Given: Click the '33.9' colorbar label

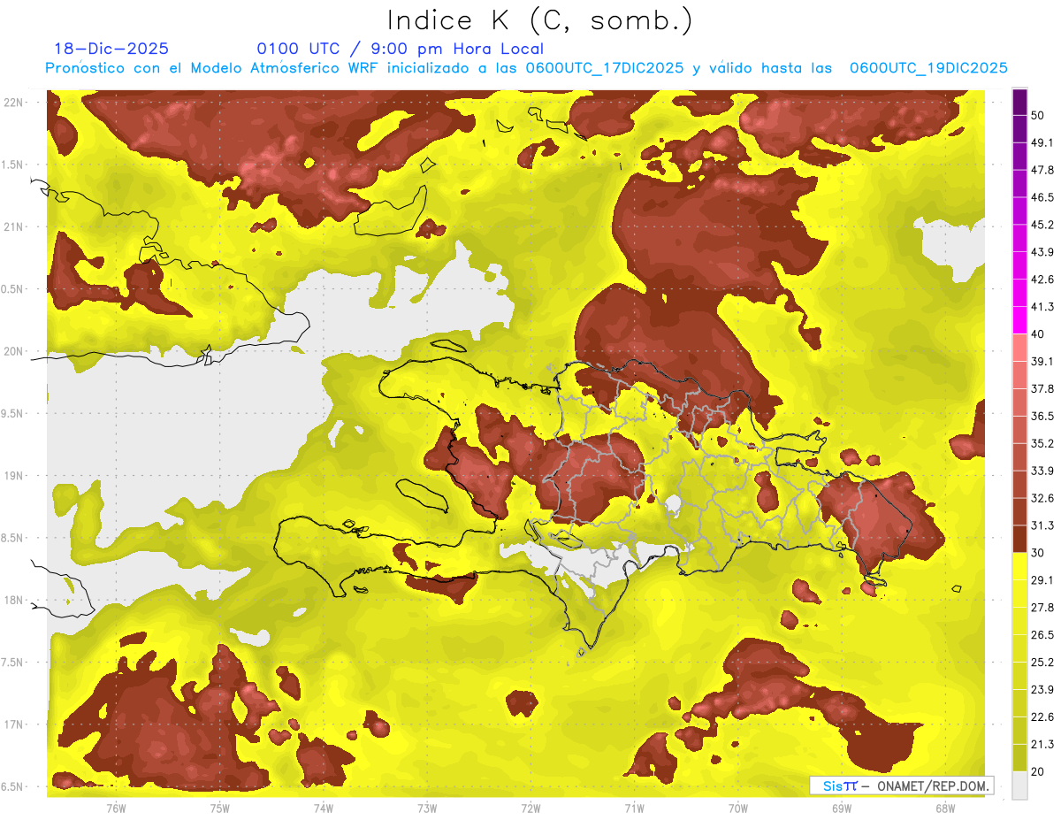Looking at the screenshot, I should pos(1042,471).
